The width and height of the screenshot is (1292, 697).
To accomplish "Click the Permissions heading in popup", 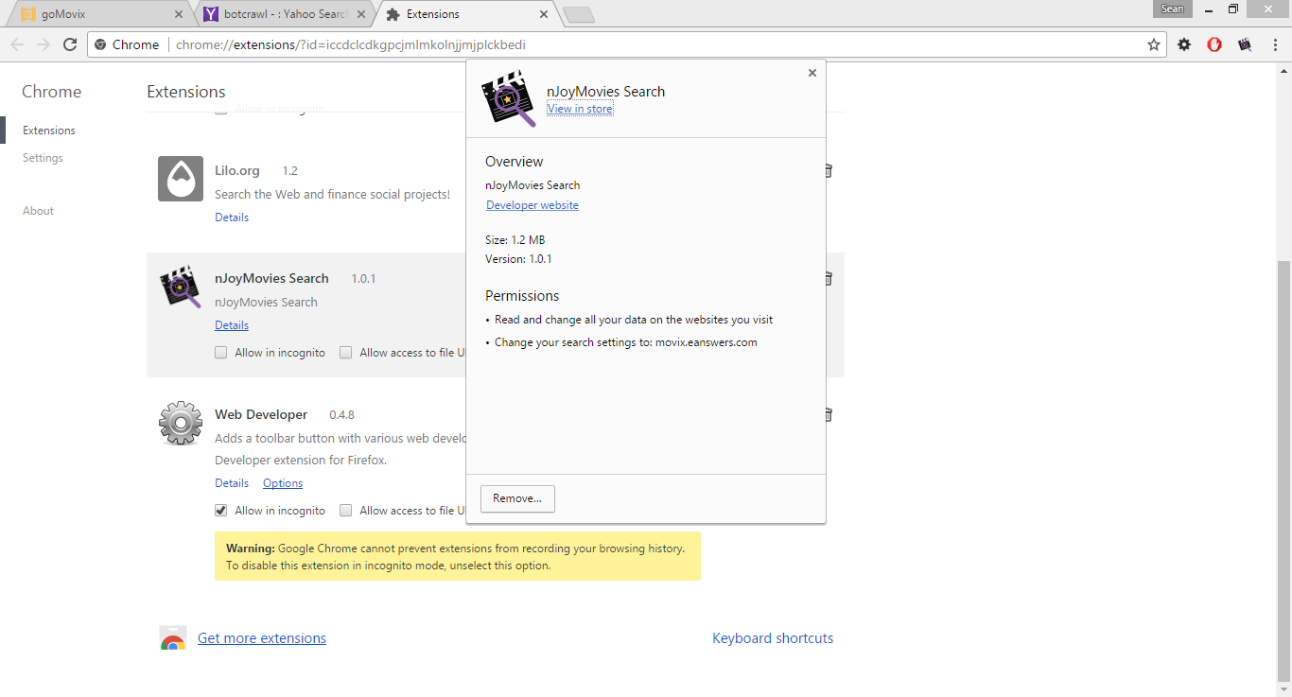I will tap(522, 296).
